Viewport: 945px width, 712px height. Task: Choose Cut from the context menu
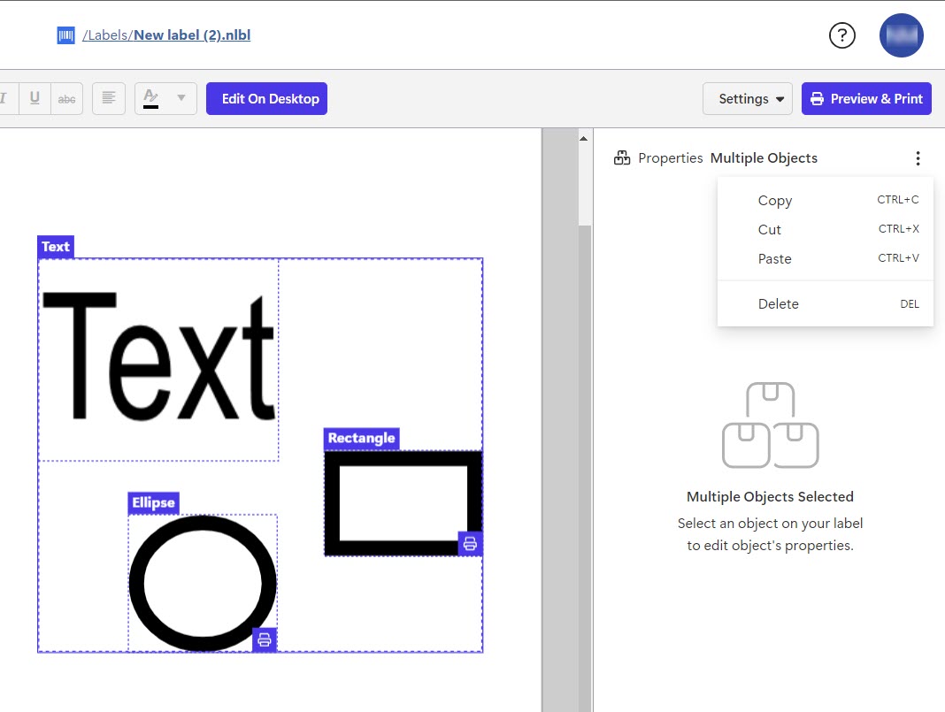point(825,229)
